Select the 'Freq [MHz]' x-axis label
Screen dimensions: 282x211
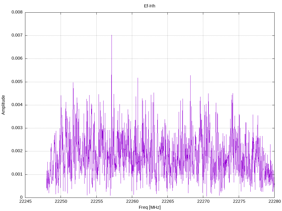tap(150, 207)
